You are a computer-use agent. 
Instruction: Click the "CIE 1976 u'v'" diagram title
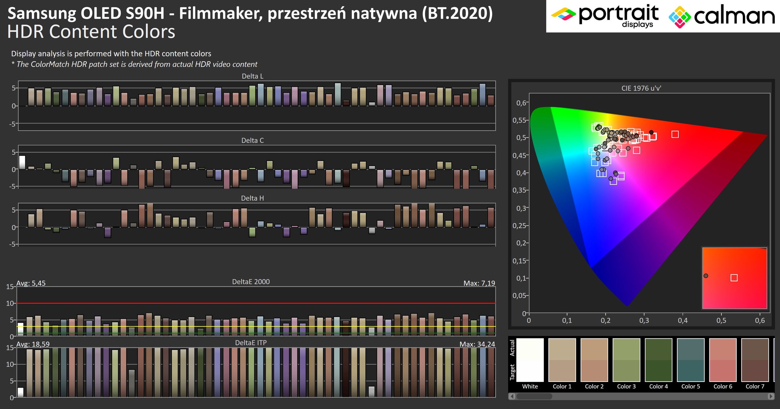pyautogui.click(x=641, y=88)
